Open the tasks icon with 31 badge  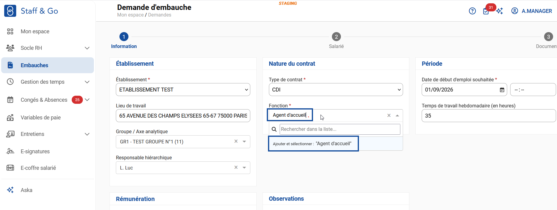(486, 11)
